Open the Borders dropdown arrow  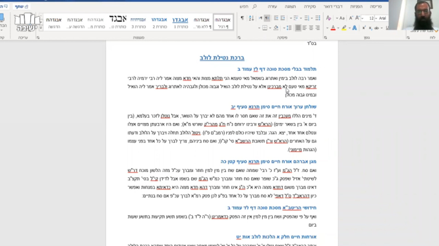[259, 28]
